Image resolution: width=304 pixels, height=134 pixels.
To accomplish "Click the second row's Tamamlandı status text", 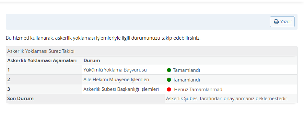I will pos(186,80).
